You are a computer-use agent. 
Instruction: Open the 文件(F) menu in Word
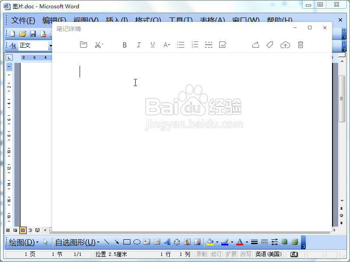click(23, 21)
